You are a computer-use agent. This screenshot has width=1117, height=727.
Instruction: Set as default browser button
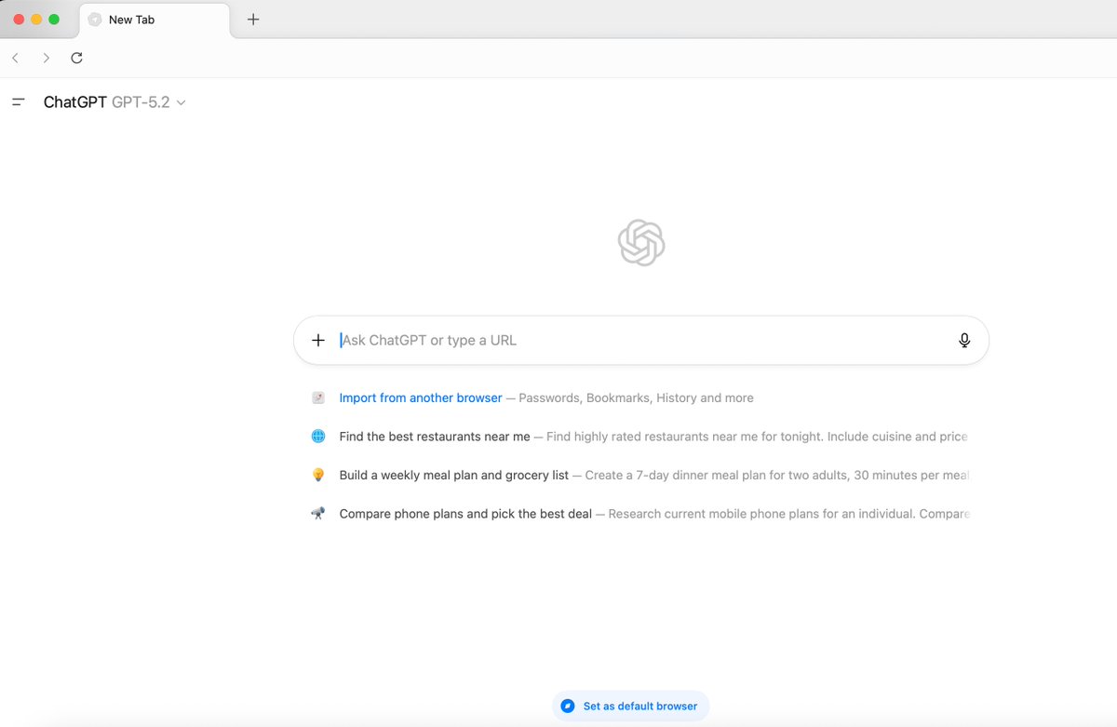coord(631,707)
